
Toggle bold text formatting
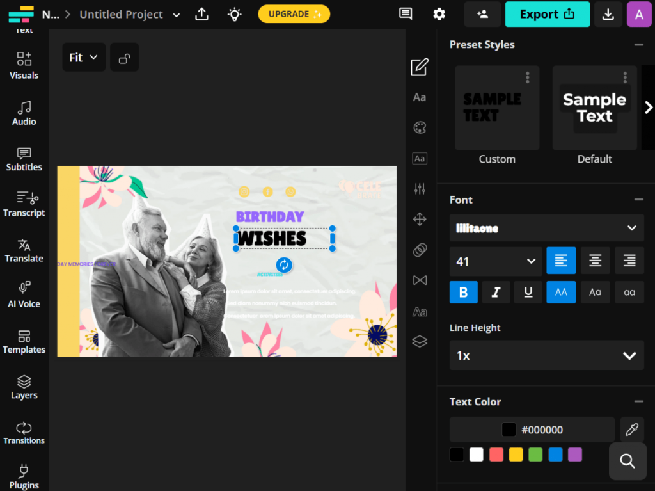(x=464, y=293)
